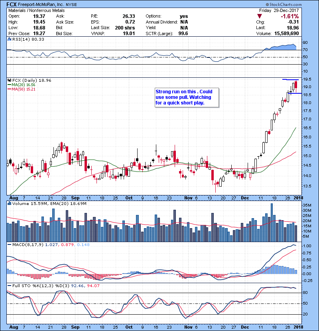Click the VWAP 19.01 value
Viewport: 319px width, 331px height.
[128, 33]
